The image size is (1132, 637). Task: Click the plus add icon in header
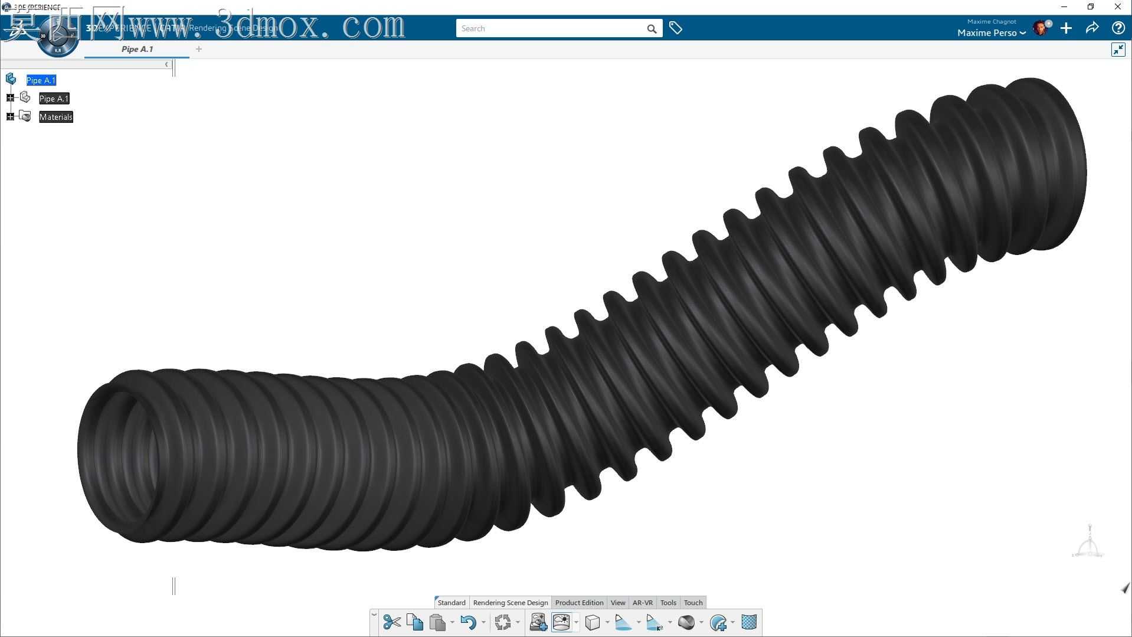coord(1066,28)
